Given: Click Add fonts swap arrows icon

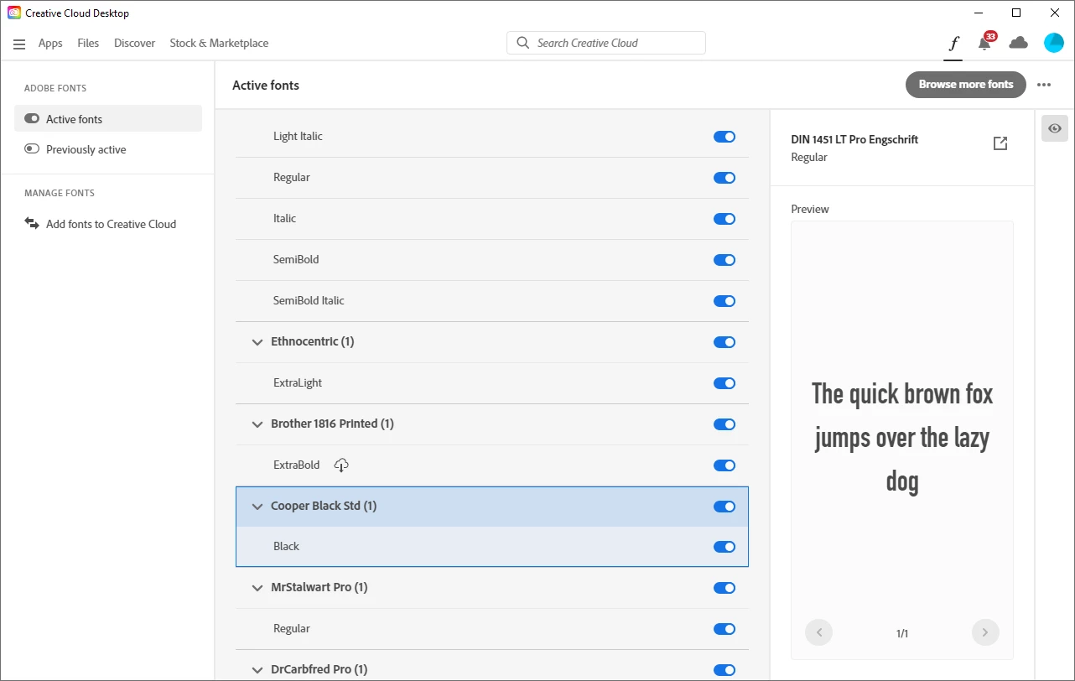Looking at the screenshot, I should 32,223.
